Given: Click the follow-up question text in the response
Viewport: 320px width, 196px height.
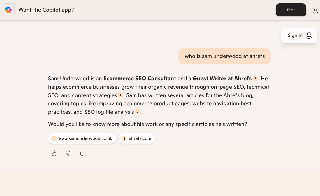Looking at the screenshot, I should [x=147, y=124].
